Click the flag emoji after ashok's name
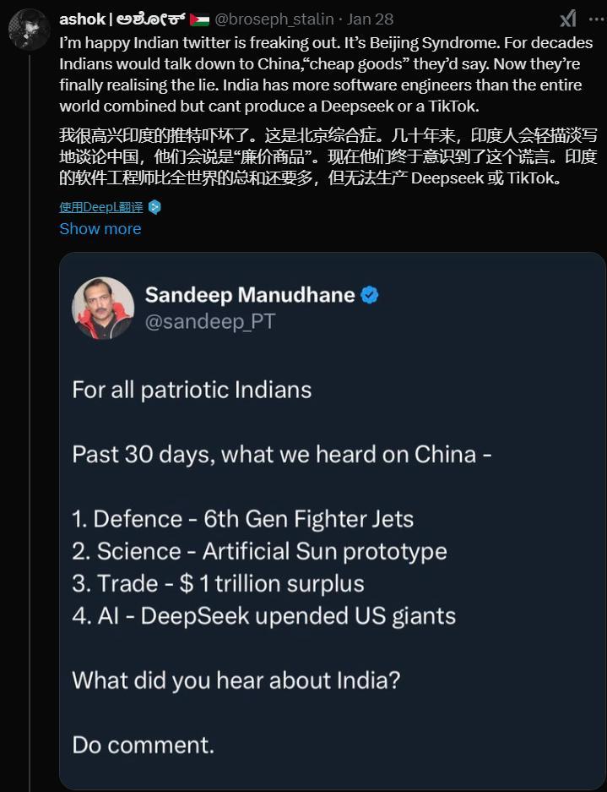 coord(200,19)
